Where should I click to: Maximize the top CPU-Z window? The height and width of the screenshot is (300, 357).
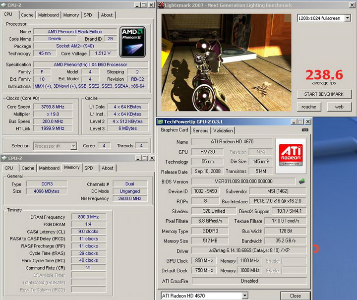144,5
